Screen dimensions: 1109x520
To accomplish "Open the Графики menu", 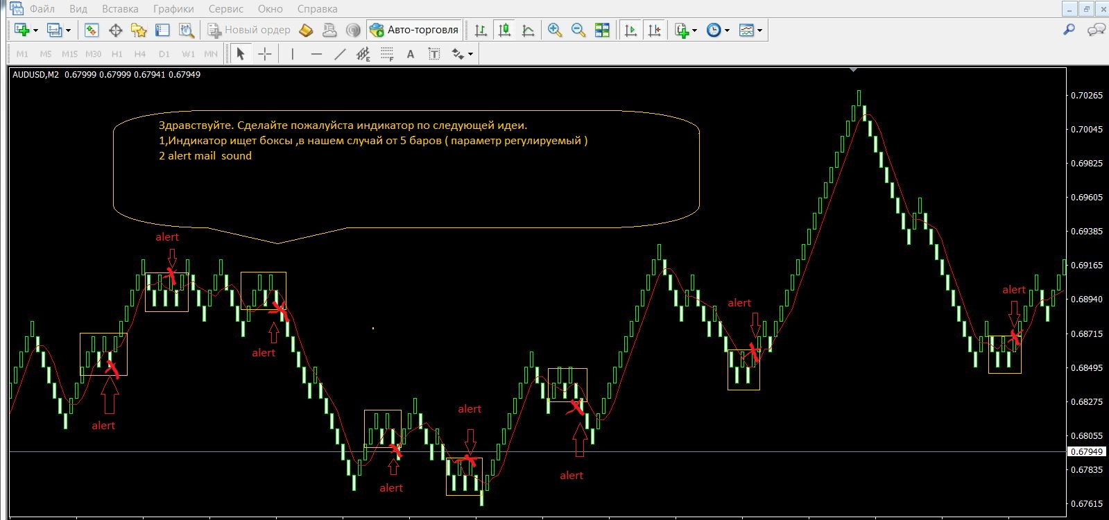I will [173, 9].
